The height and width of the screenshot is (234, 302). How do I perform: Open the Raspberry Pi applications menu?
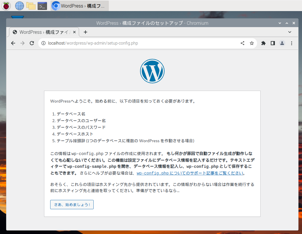tap(6, 6)
